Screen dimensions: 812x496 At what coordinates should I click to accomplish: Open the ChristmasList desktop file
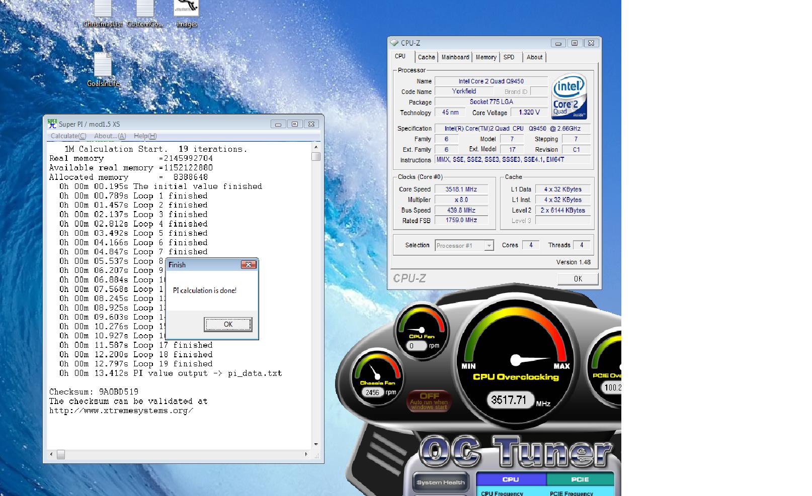click(x=103, y=14)
